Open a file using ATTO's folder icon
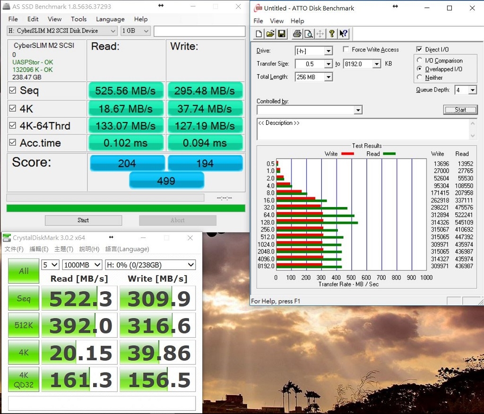The height and width of the screenshot is (414, 484). tap(270, 34)
